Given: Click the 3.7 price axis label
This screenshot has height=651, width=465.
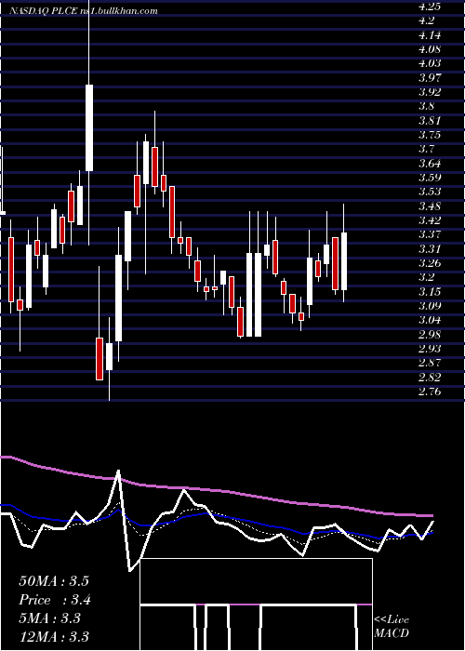Looking at the screenshot, I should [x=426, y=149].
